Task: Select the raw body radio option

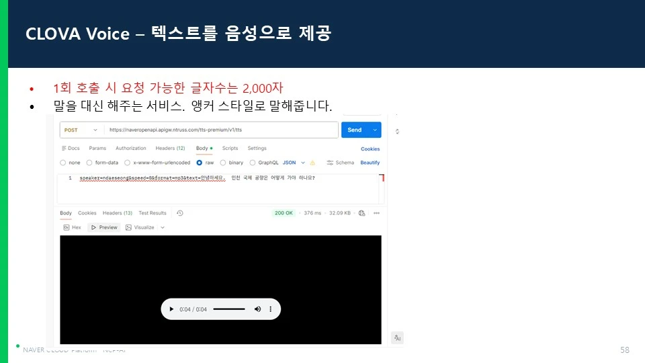Action: coord(199,163)
